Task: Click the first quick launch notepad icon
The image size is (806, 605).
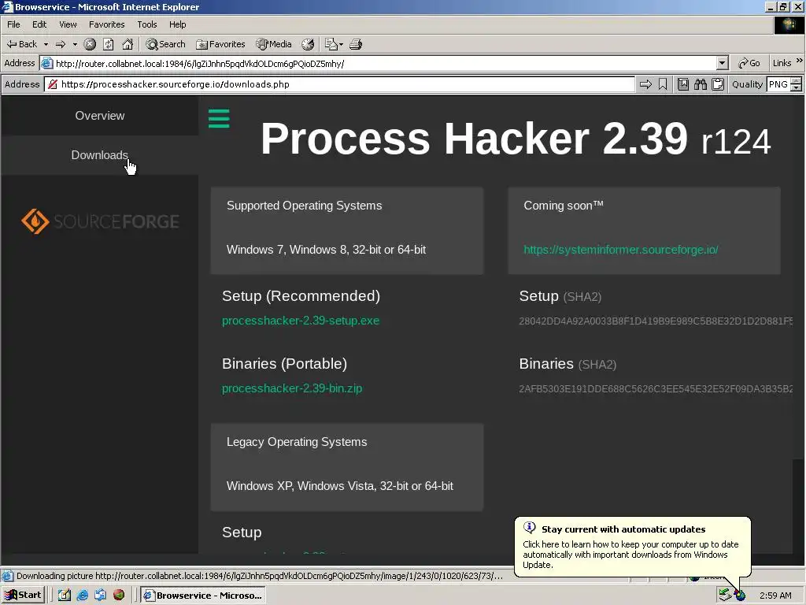Action: (65, 596)
